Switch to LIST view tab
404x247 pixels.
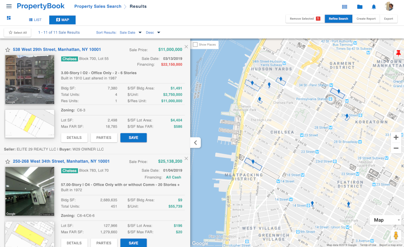point(35,20)
